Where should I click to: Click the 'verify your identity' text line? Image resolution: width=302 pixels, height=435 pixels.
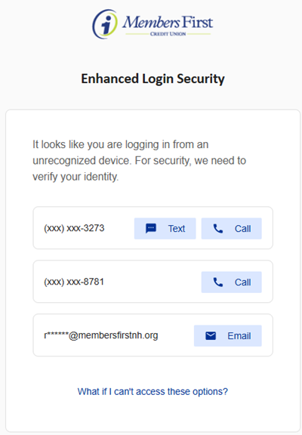click(75, 177)
